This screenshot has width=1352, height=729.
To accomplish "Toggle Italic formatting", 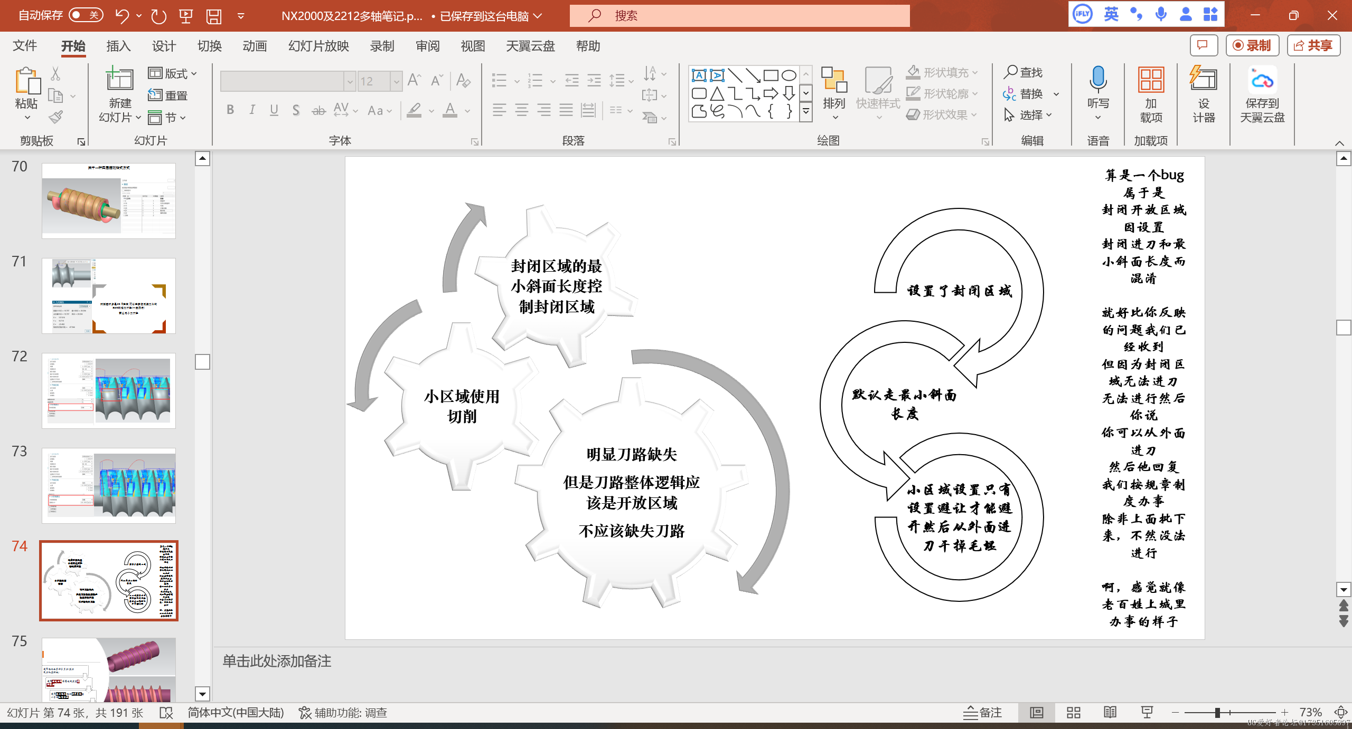I will (252, 110).
